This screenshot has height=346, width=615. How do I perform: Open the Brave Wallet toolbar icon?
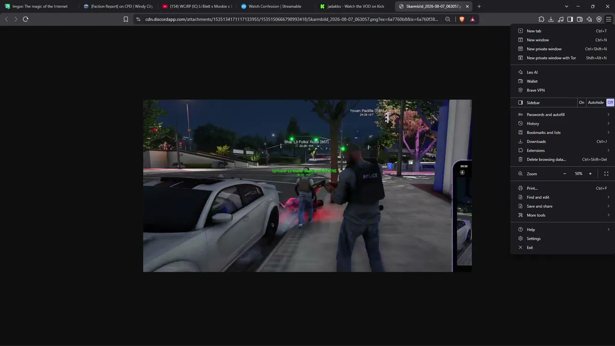[x=579, y=19]
